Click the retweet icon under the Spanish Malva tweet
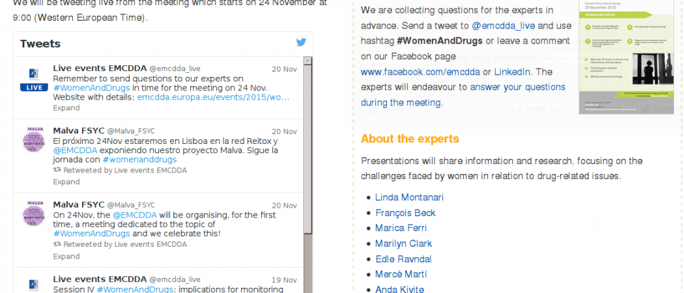This screenshot has height=293, width=684. [x=57, y=171]
